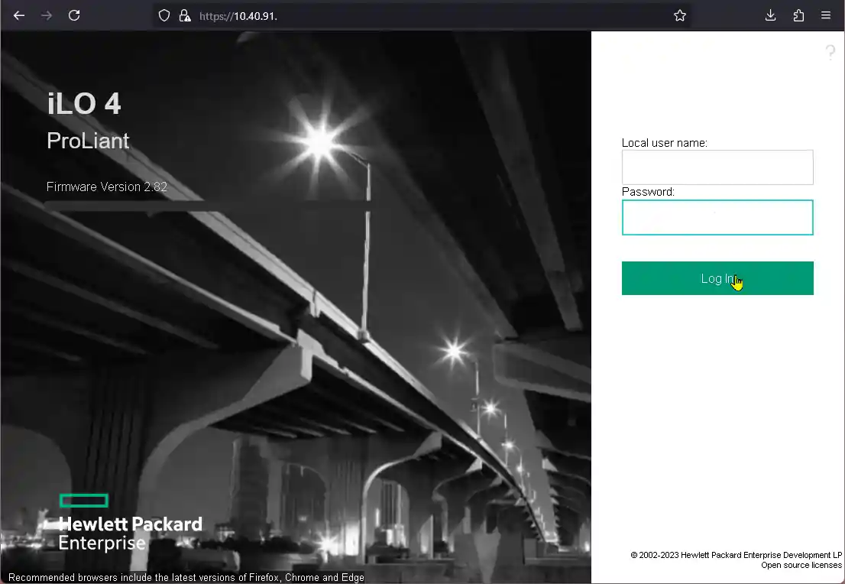
Task: Open the tracking protection shield icon
Action: [x=164, y=15]
